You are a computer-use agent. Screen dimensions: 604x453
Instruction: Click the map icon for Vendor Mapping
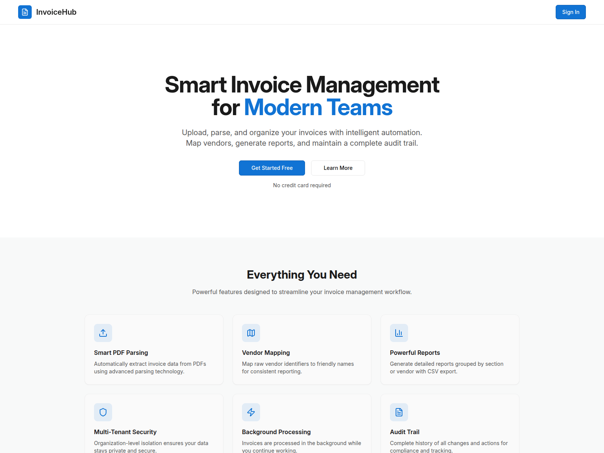click(251, 333)
